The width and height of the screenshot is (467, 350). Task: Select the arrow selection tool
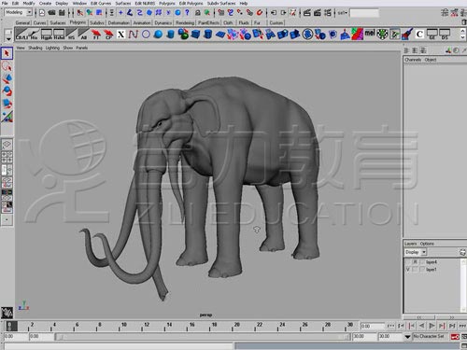point(7,53)
